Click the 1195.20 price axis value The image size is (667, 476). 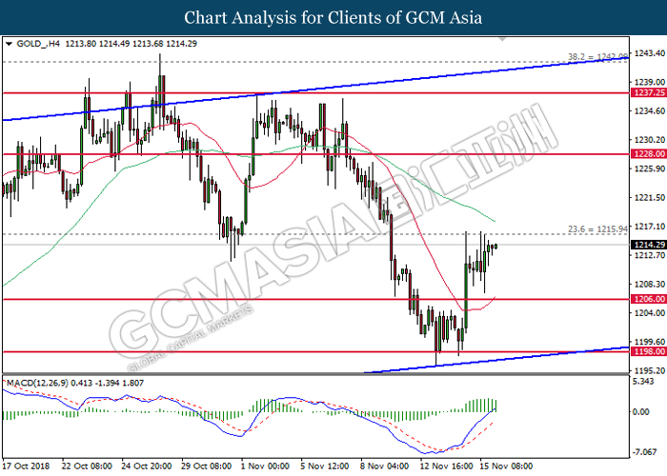[649, 370]
